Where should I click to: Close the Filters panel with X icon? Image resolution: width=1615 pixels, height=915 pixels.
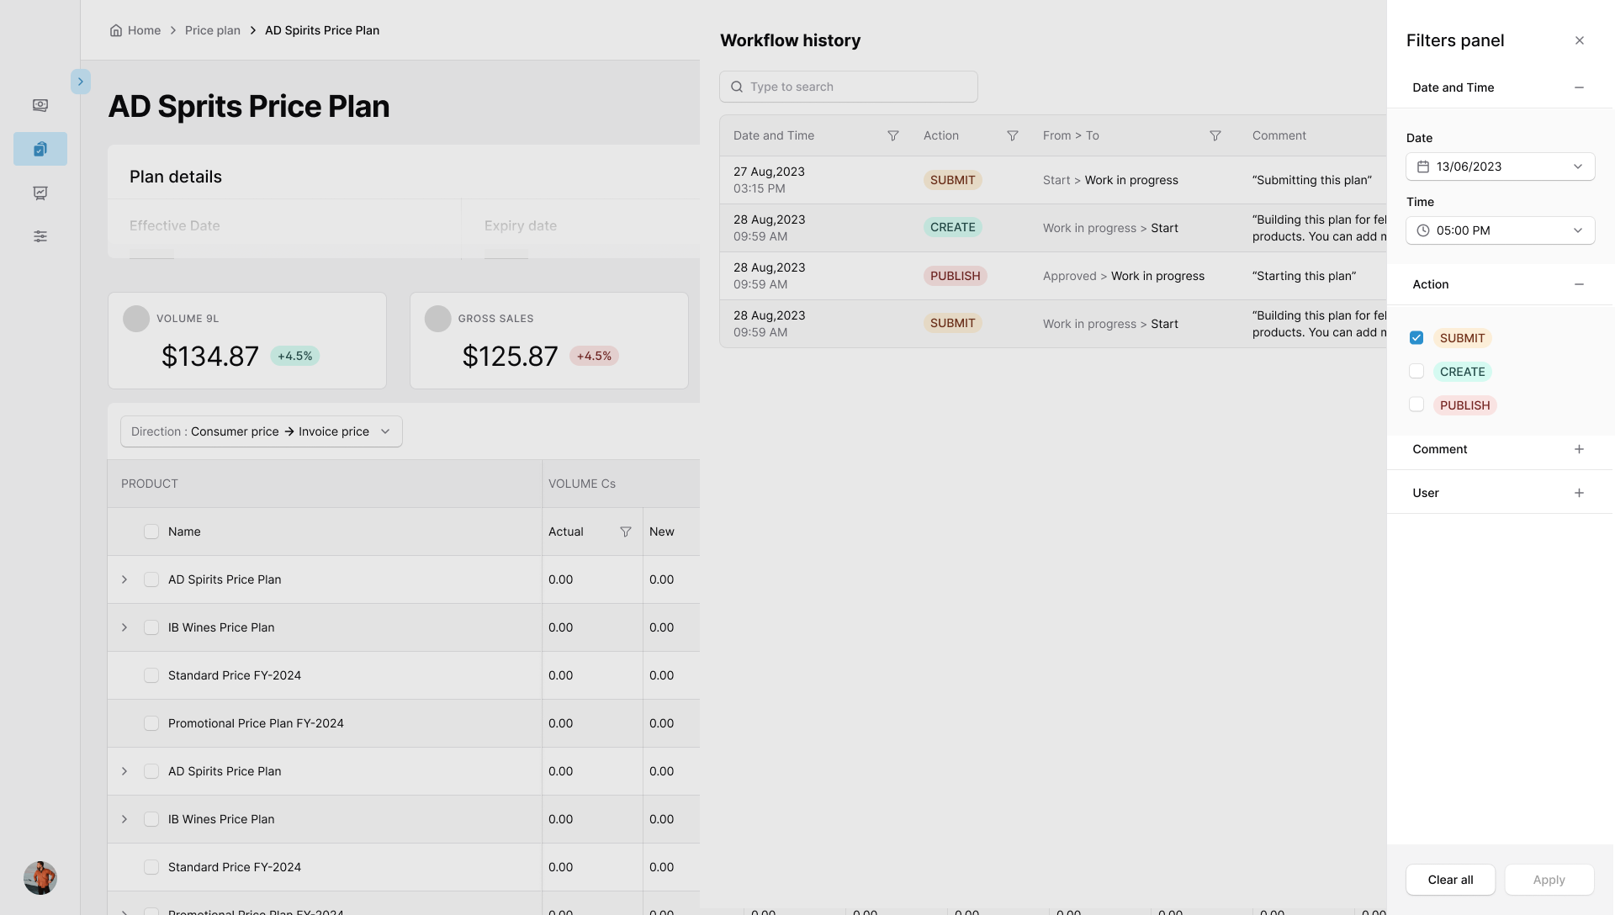1580,40
